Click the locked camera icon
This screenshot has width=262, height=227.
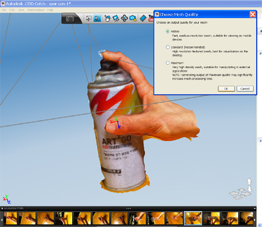(133, 18)
